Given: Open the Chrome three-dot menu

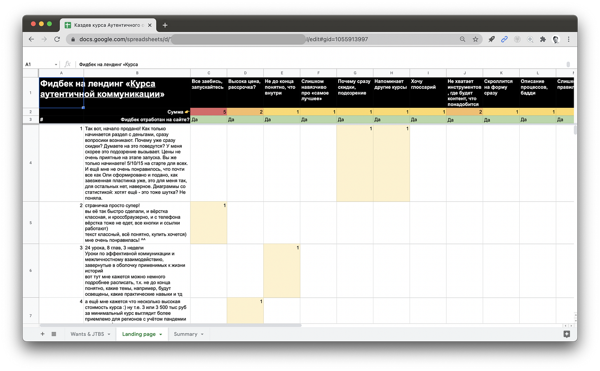Looking at the screenshot, I should 568,39.
